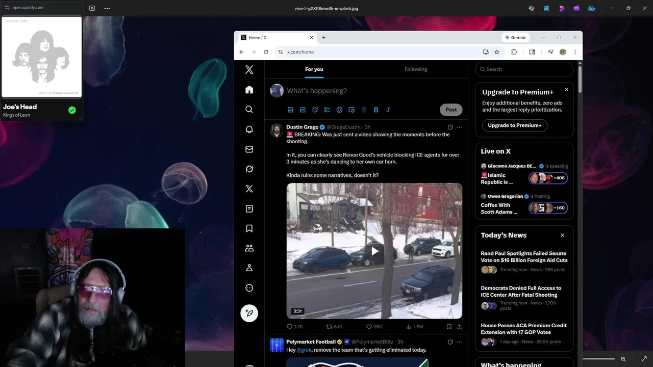Bookmark the Dustin Grage post

tap(449, 327)
